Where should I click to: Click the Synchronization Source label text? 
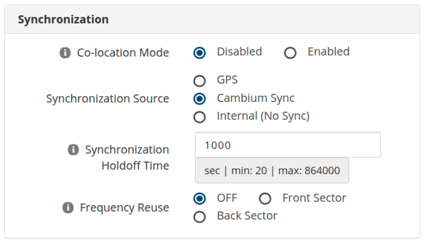pos(107,99)
